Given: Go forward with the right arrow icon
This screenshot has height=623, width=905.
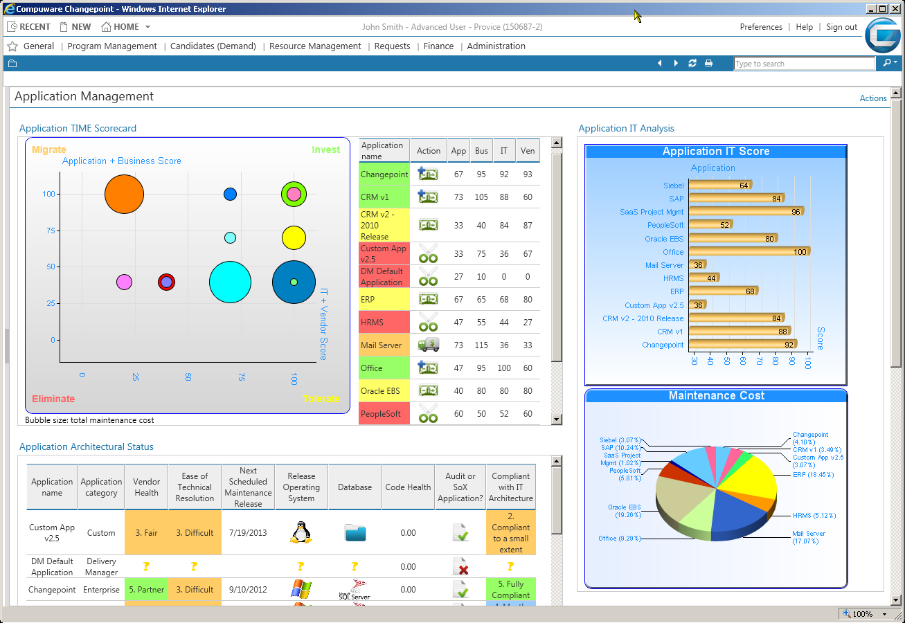Looking at the screenshot, I should [x=676, y=64].
